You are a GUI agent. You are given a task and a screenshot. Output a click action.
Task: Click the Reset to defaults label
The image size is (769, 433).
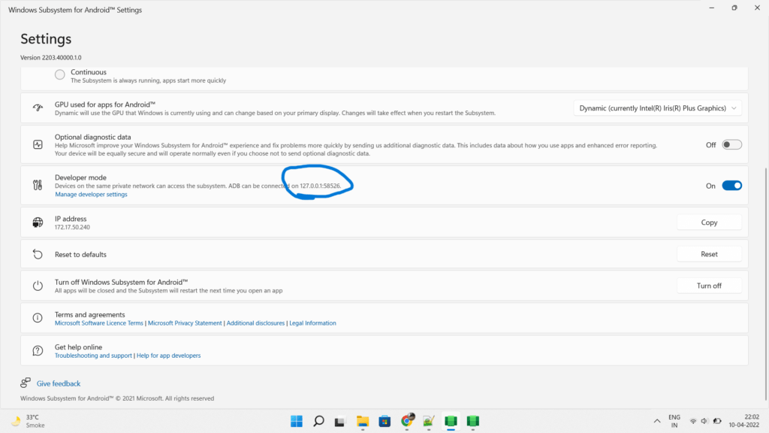click(x=80, y=254)
